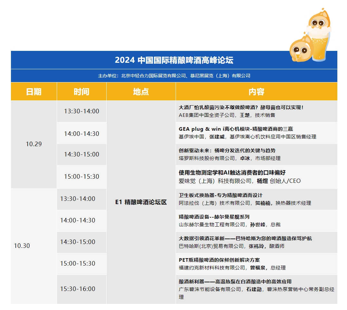Select the 10.30 date cell

click(22, 246)
